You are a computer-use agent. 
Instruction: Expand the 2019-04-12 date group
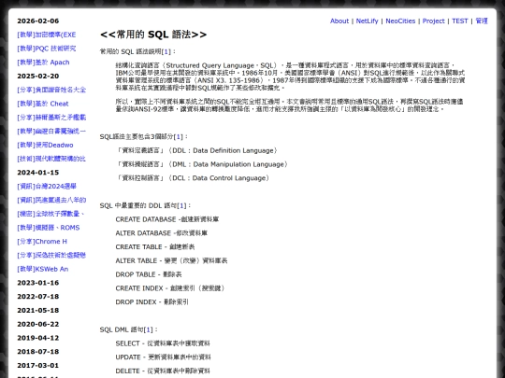[x=38, y=338]
